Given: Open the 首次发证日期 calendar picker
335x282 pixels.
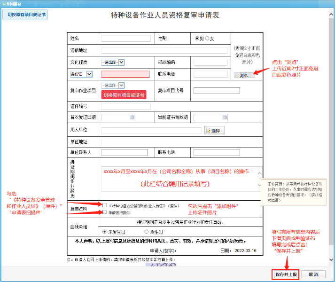Looking at the screenshot, I should point(132,117).
